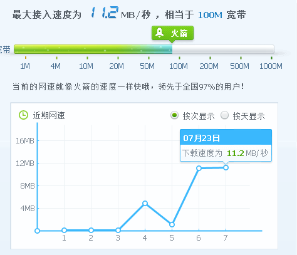Image resolution: width=297 pixels, height=255 pixels.
Task: Click the 按天显示 label text
Action: (249, 116)
